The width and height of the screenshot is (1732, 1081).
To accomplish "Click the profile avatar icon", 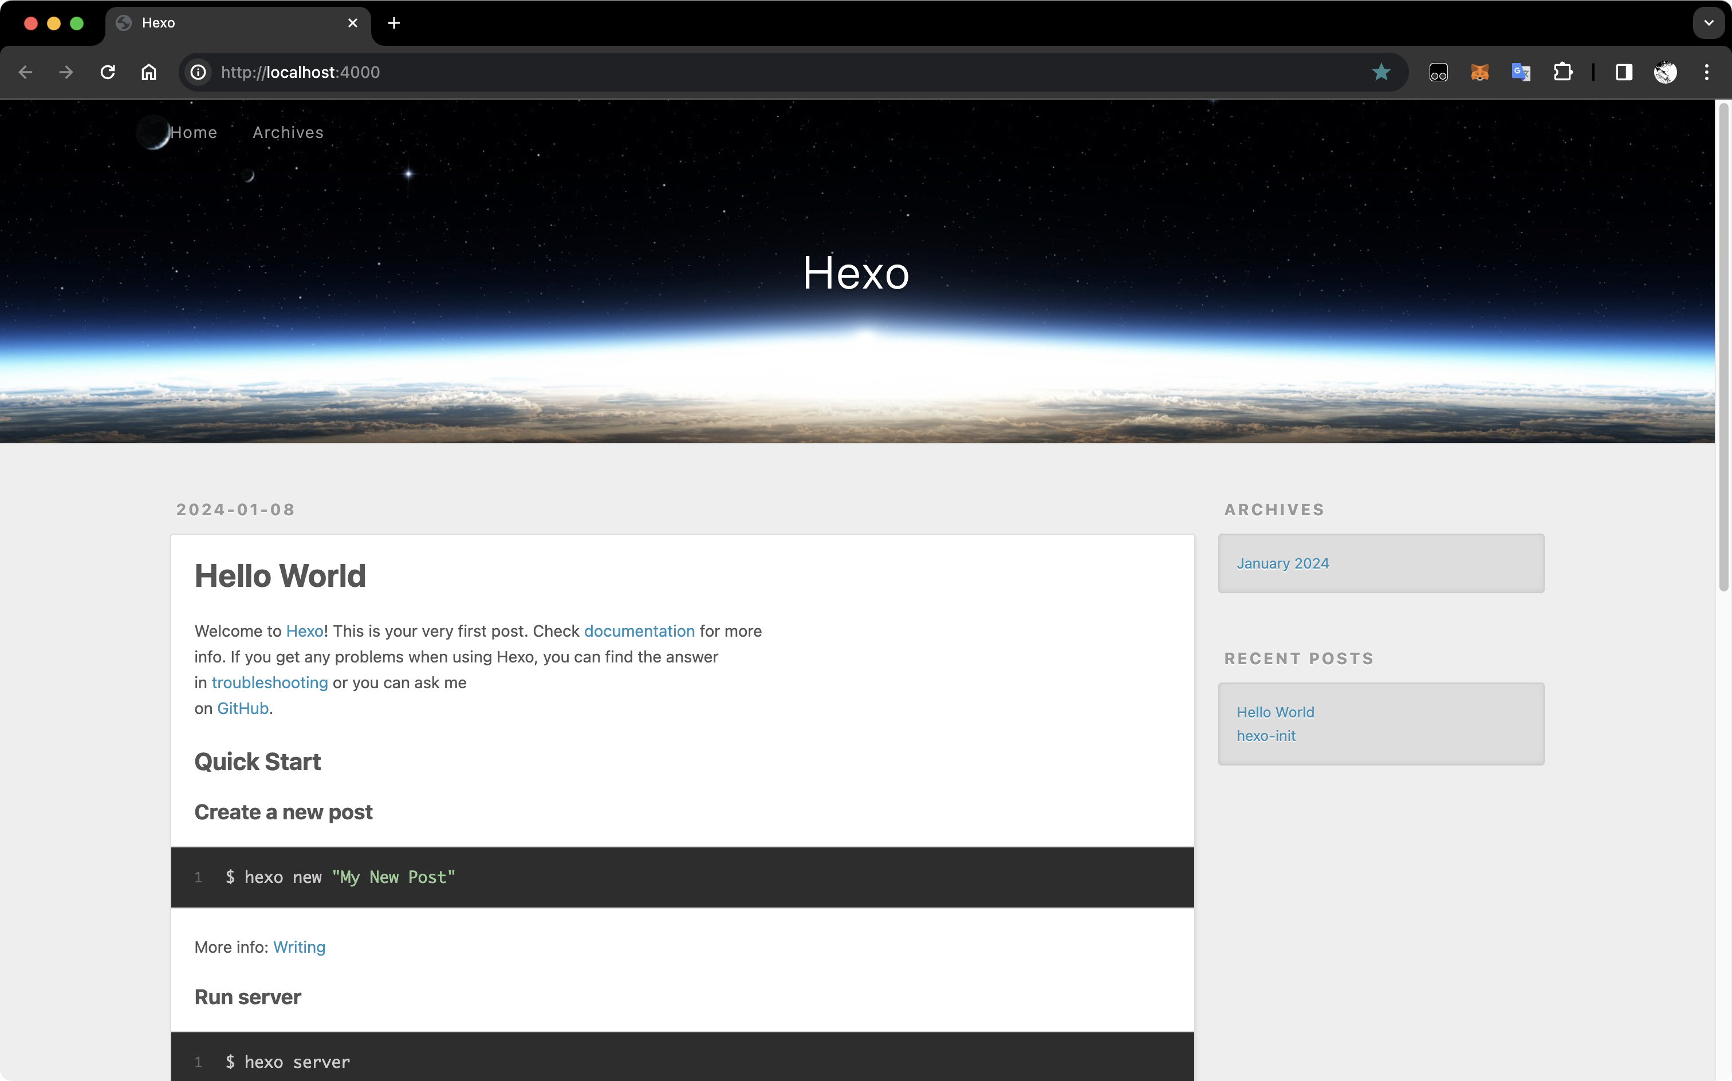I will click(x=1665, y=72).
